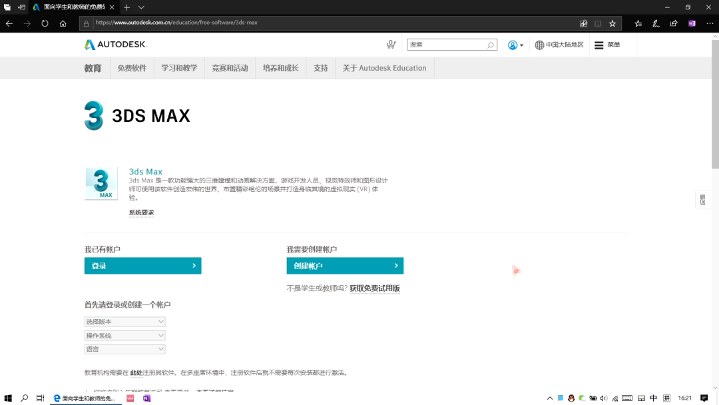The height and width of the screenshot is (405, 719).
Task: Click the QQ penguin tray icon
Action: point(571,398)
